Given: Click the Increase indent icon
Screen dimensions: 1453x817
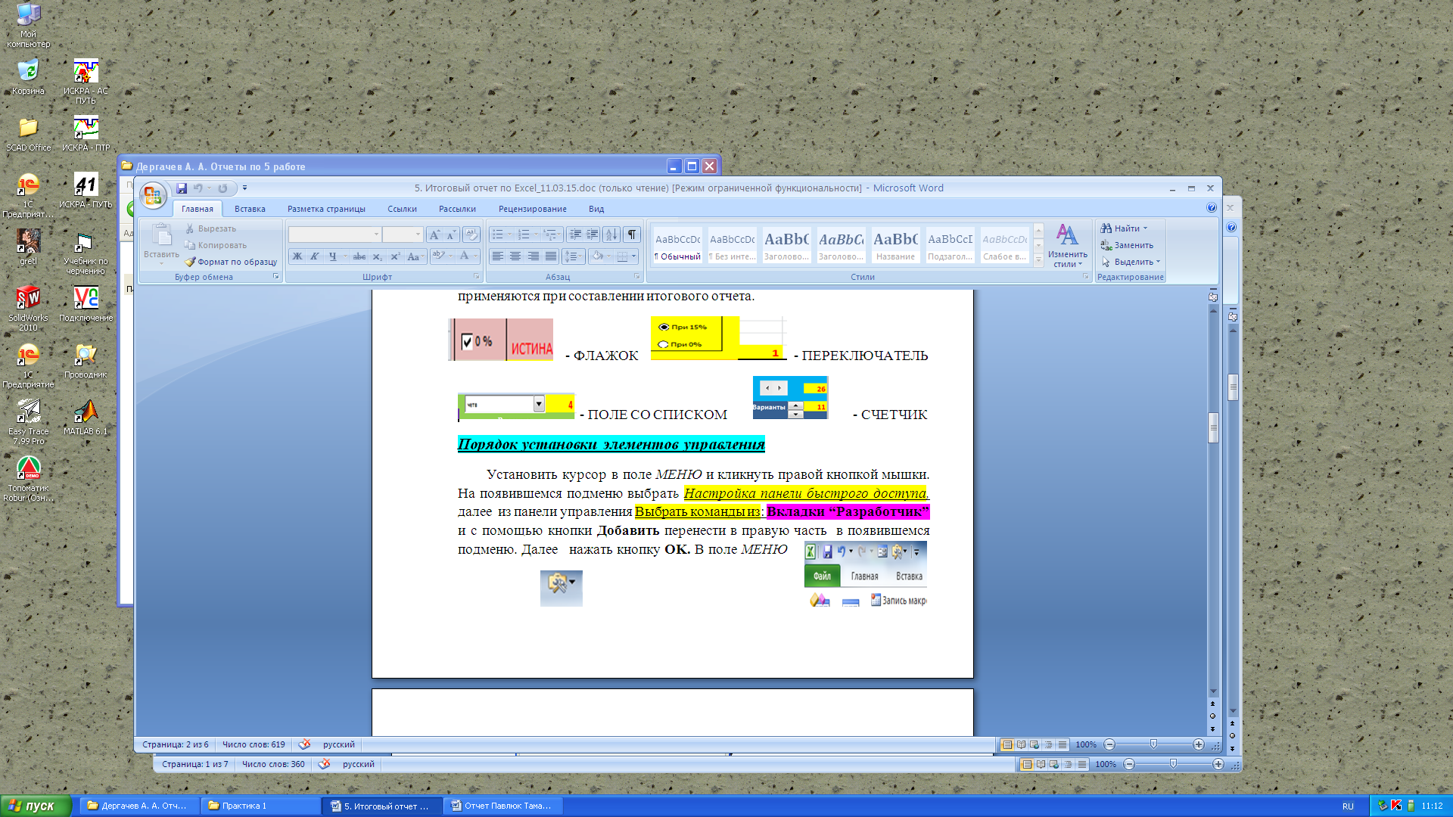Looking at the screenshot, I should coord(593,235).
